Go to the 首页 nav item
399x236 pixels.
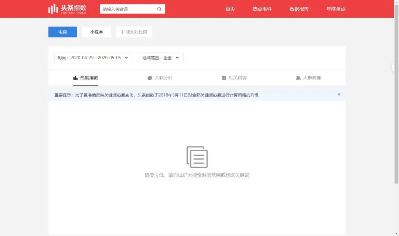pyautogui.click(x=230, y=9)
